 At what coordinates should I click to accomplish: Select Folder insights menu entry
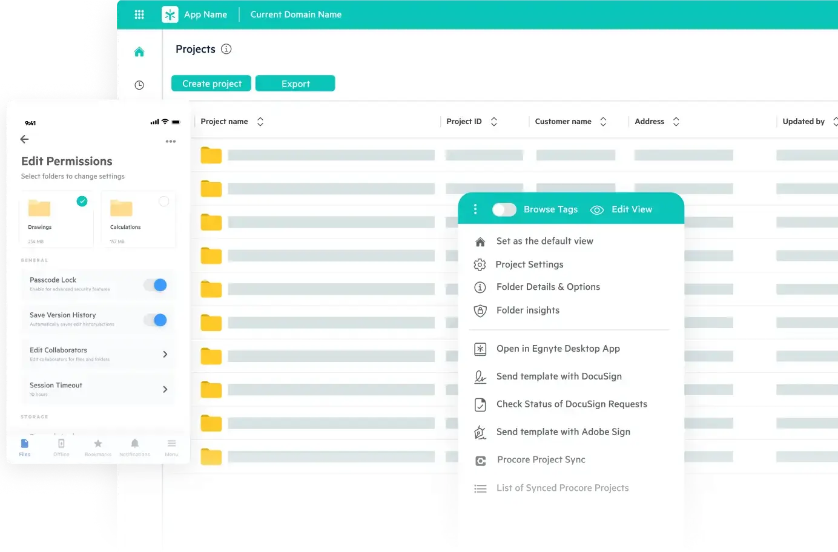click(x=528, y=310)
